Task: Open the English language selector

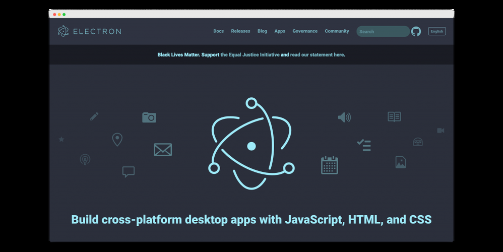Action: (x=436, y=31)
